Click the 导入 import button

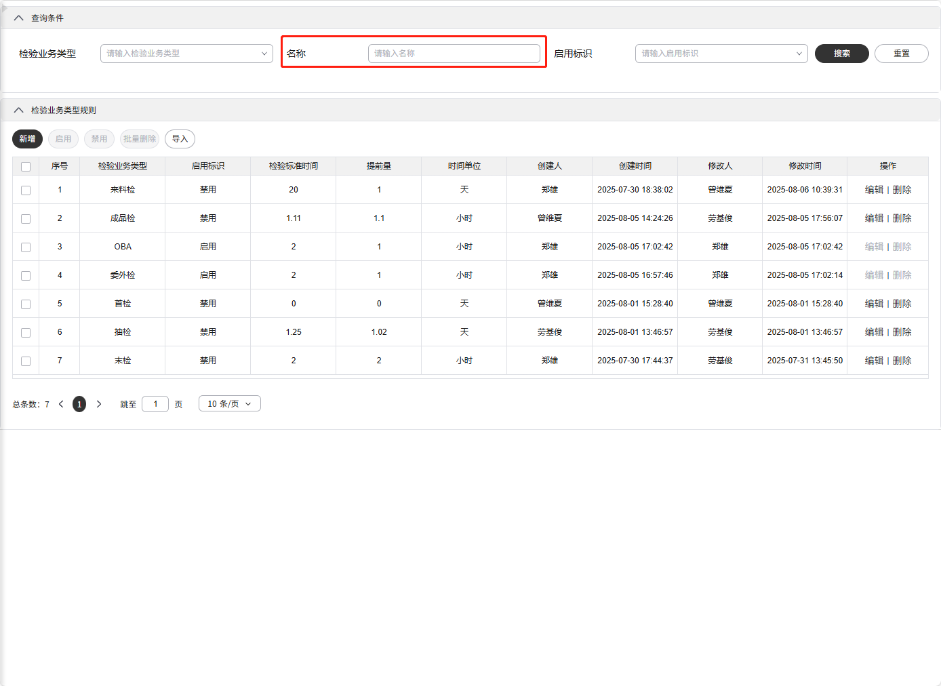180,139
